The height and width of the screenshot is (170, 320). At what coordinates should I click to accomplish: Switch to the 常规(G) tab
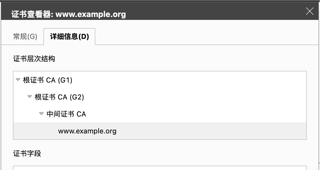pyautogui.click(x=25, y=37)
